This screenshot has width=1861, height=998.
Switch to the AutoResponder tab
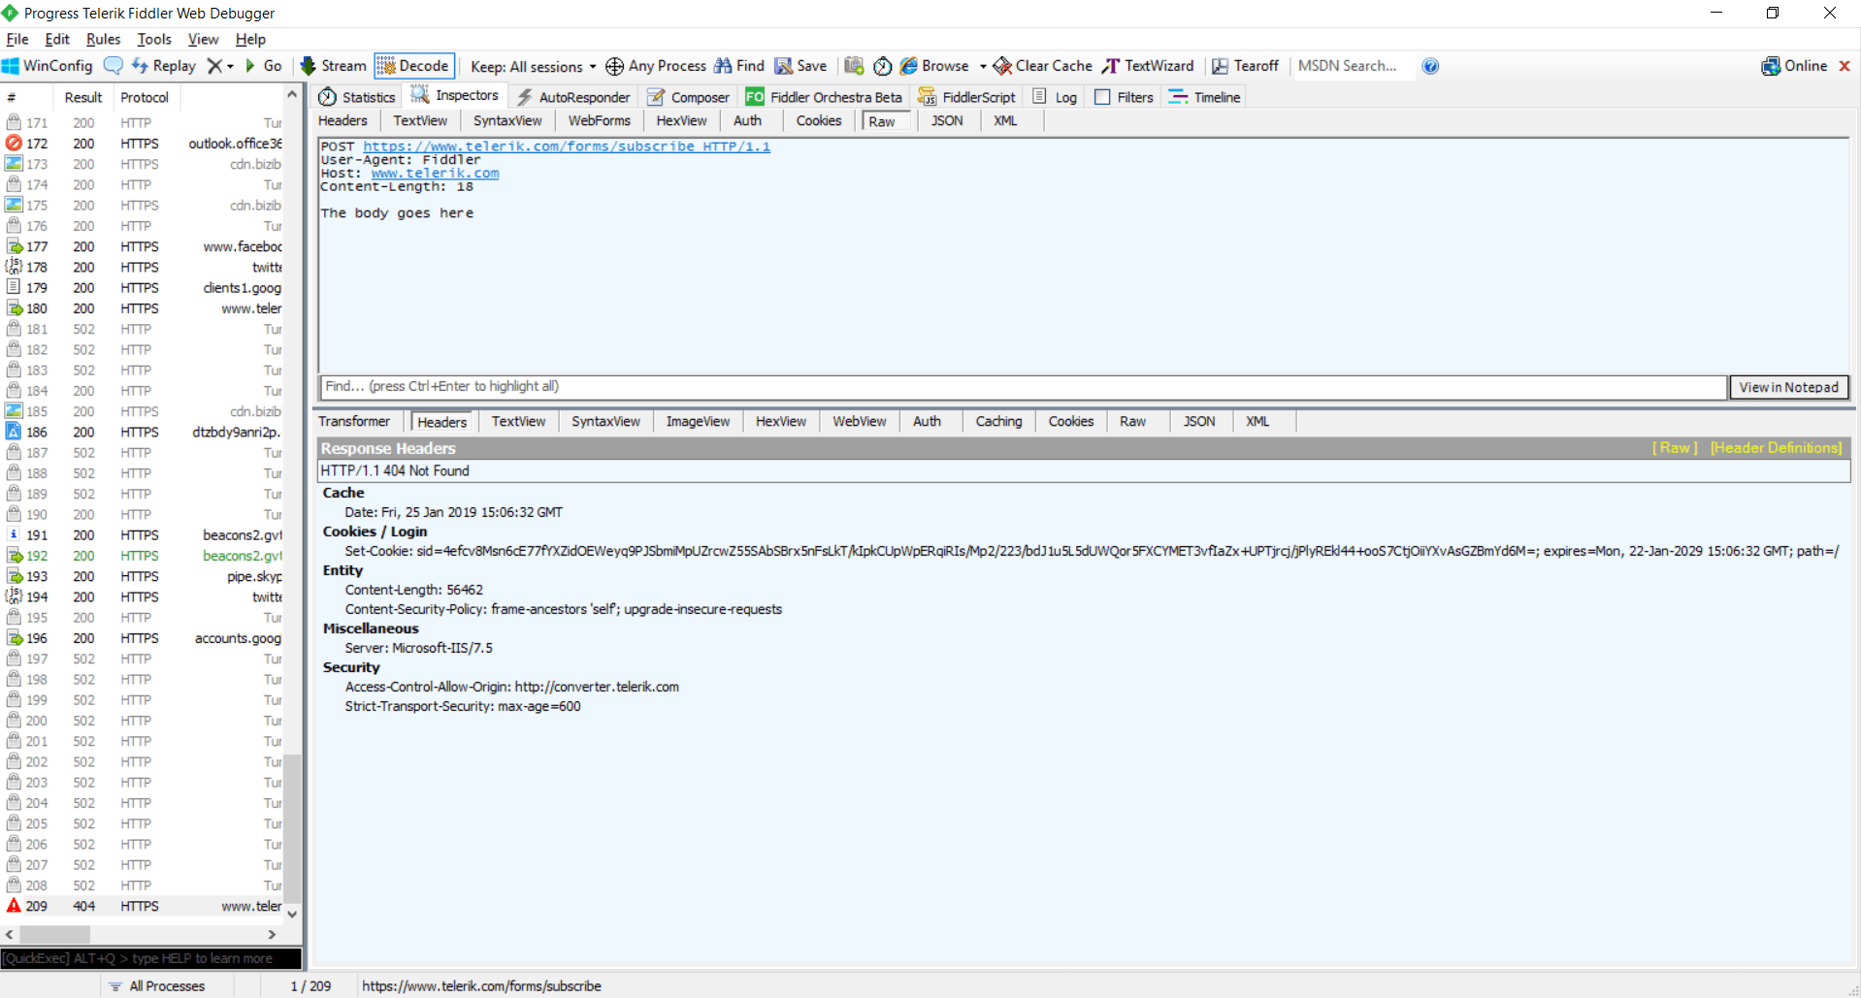pos(573,97)
